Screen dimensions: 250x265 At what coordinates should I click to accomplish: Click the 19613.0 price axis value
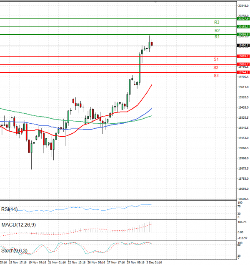(x=243, y=87)
